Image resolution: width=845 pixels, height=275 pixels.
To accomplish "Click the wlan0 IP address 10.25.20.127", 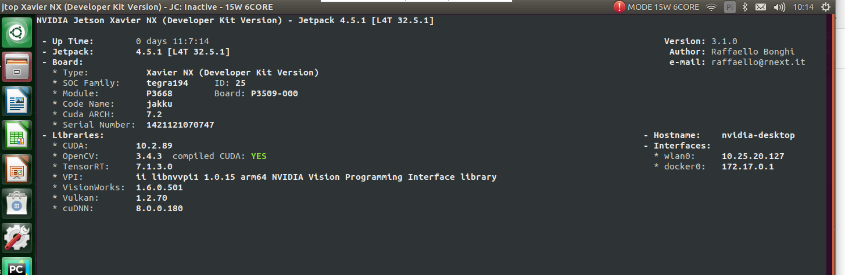I will point(753,156).
